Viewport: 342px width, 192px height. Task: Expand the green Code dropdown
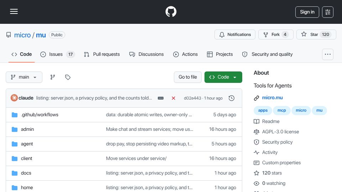point(223,77)
